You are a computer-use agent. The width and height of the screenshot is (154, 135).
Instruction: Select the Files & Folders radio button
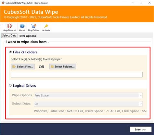pos(10,52)
